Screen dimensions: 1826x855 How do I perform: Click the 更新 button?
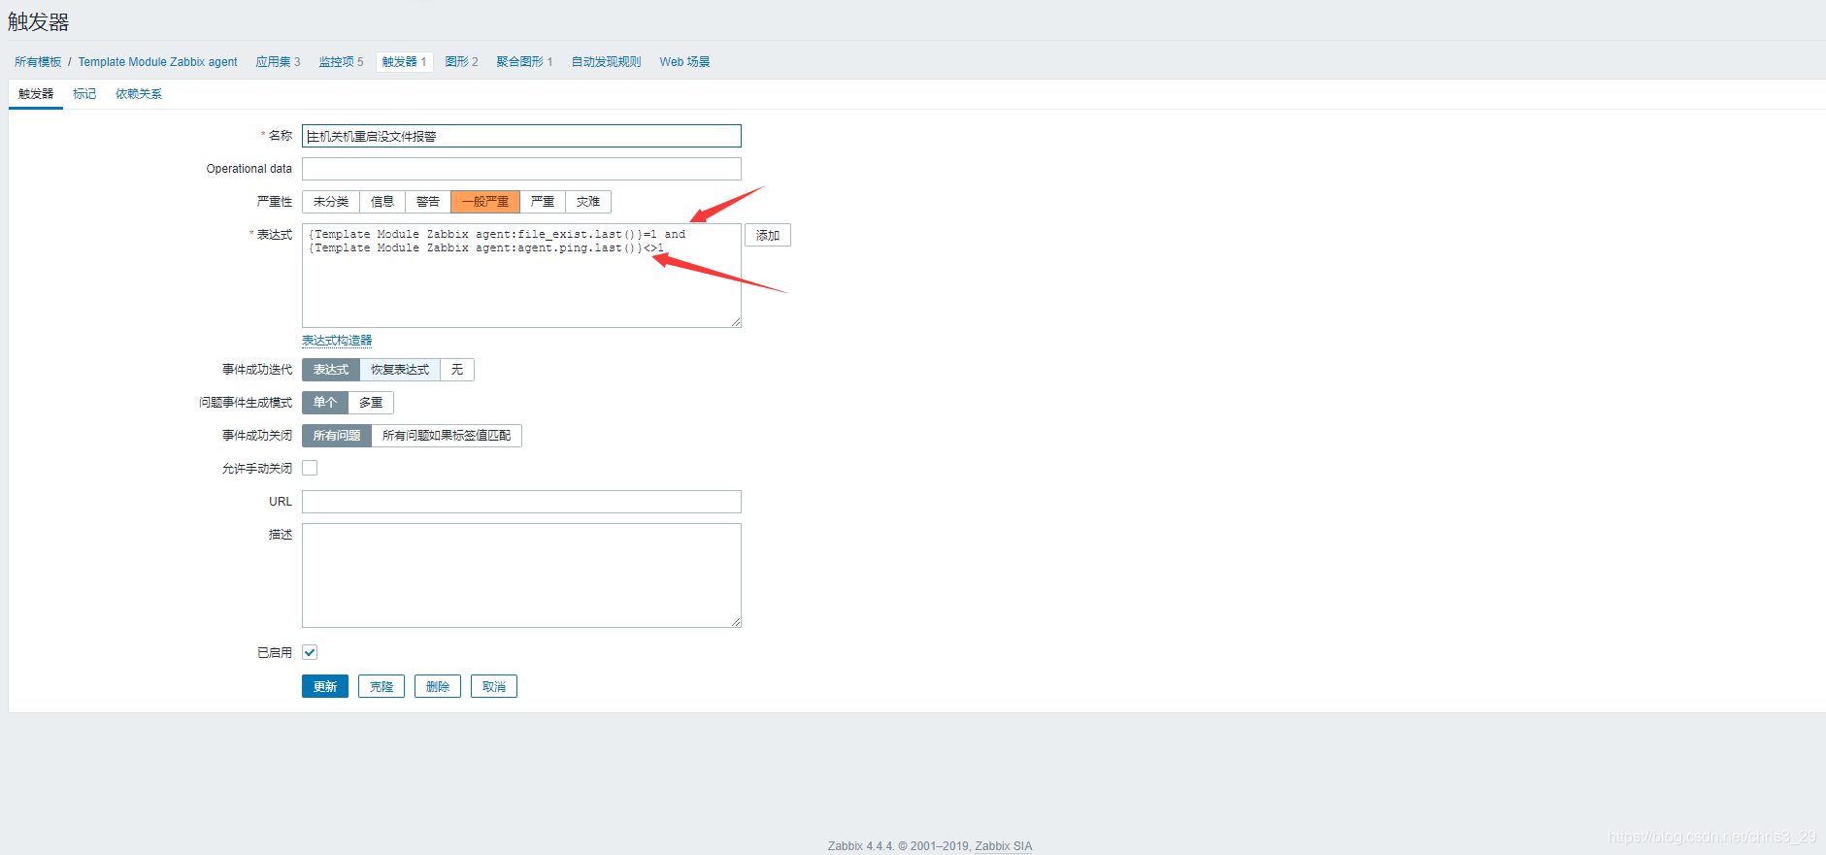(325, 686)
